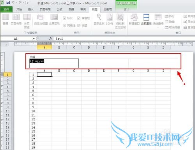This screenshot has width=195, height=150.
Task: Click the right page header section
Action: coord(153,63)
